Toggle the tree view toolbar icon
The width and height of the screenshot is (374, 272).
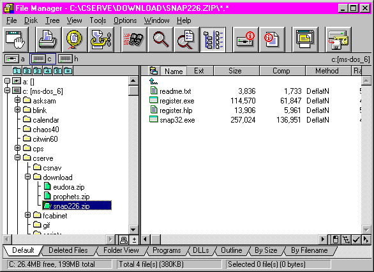[213, 40]
